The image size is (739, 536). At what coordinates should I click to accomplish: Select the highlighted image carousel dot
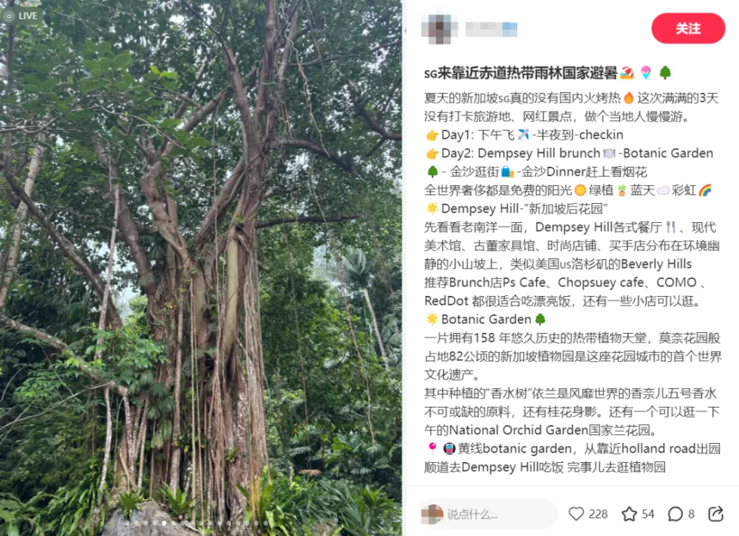[x=164, y=523]
